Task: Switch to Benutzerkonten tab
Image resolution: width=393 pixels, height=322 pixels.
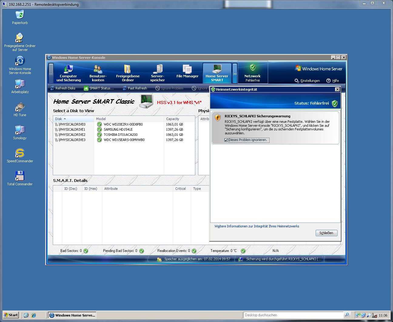Action: 98,73
